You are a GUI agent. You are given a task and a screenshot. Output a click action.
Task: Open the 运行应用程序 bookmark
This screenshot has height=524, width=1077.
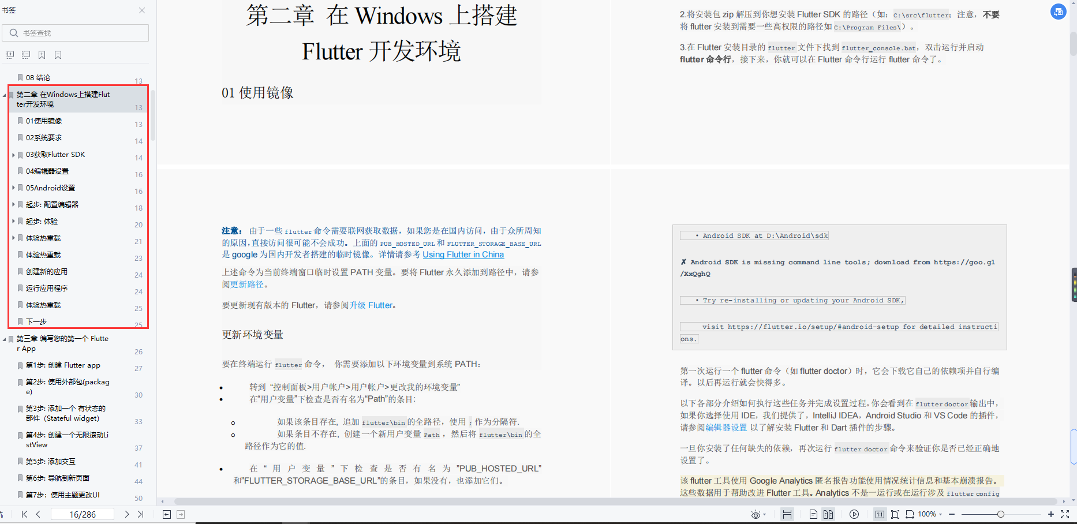coord(47,288)
